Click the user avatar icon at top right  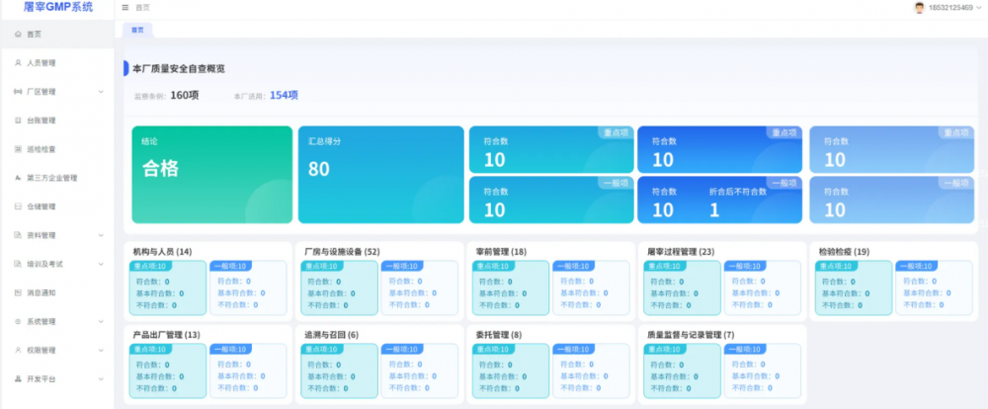[x=919, y=8]
